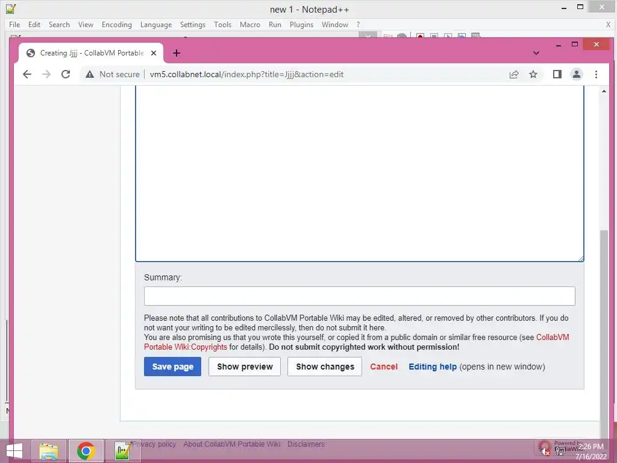Open the browser side panel

(x=557, y=74)
